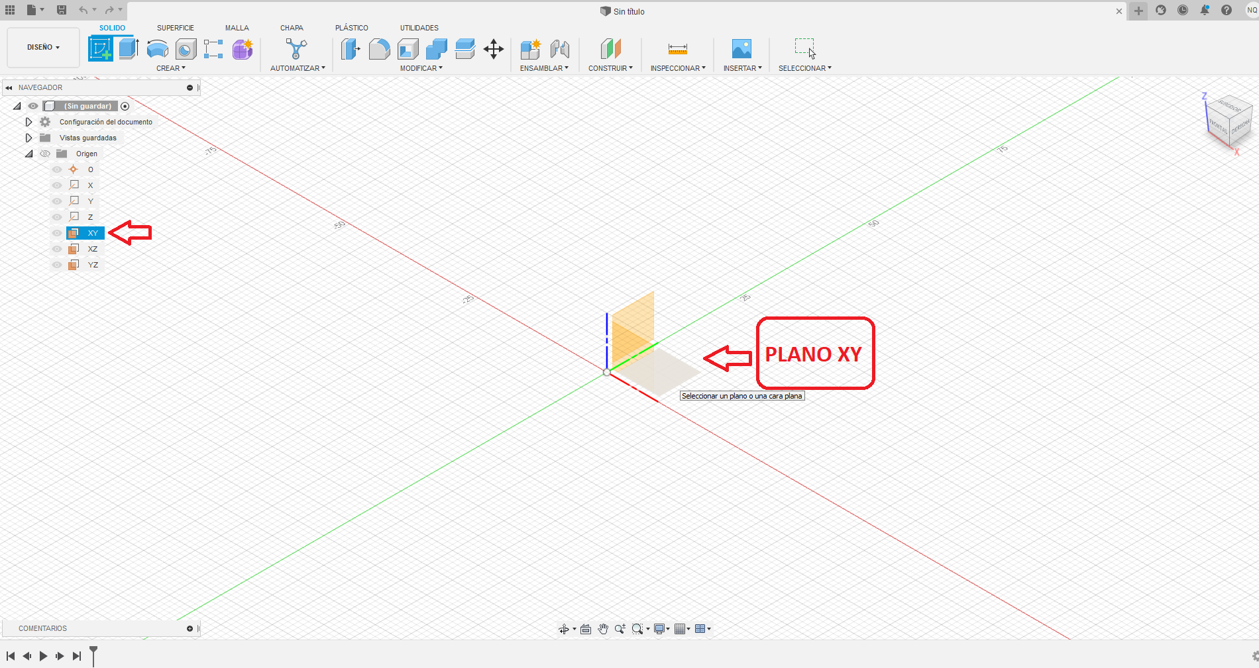Click the Save icon
The height and width of the screenshot is (668, 1259).
point(61,10)
